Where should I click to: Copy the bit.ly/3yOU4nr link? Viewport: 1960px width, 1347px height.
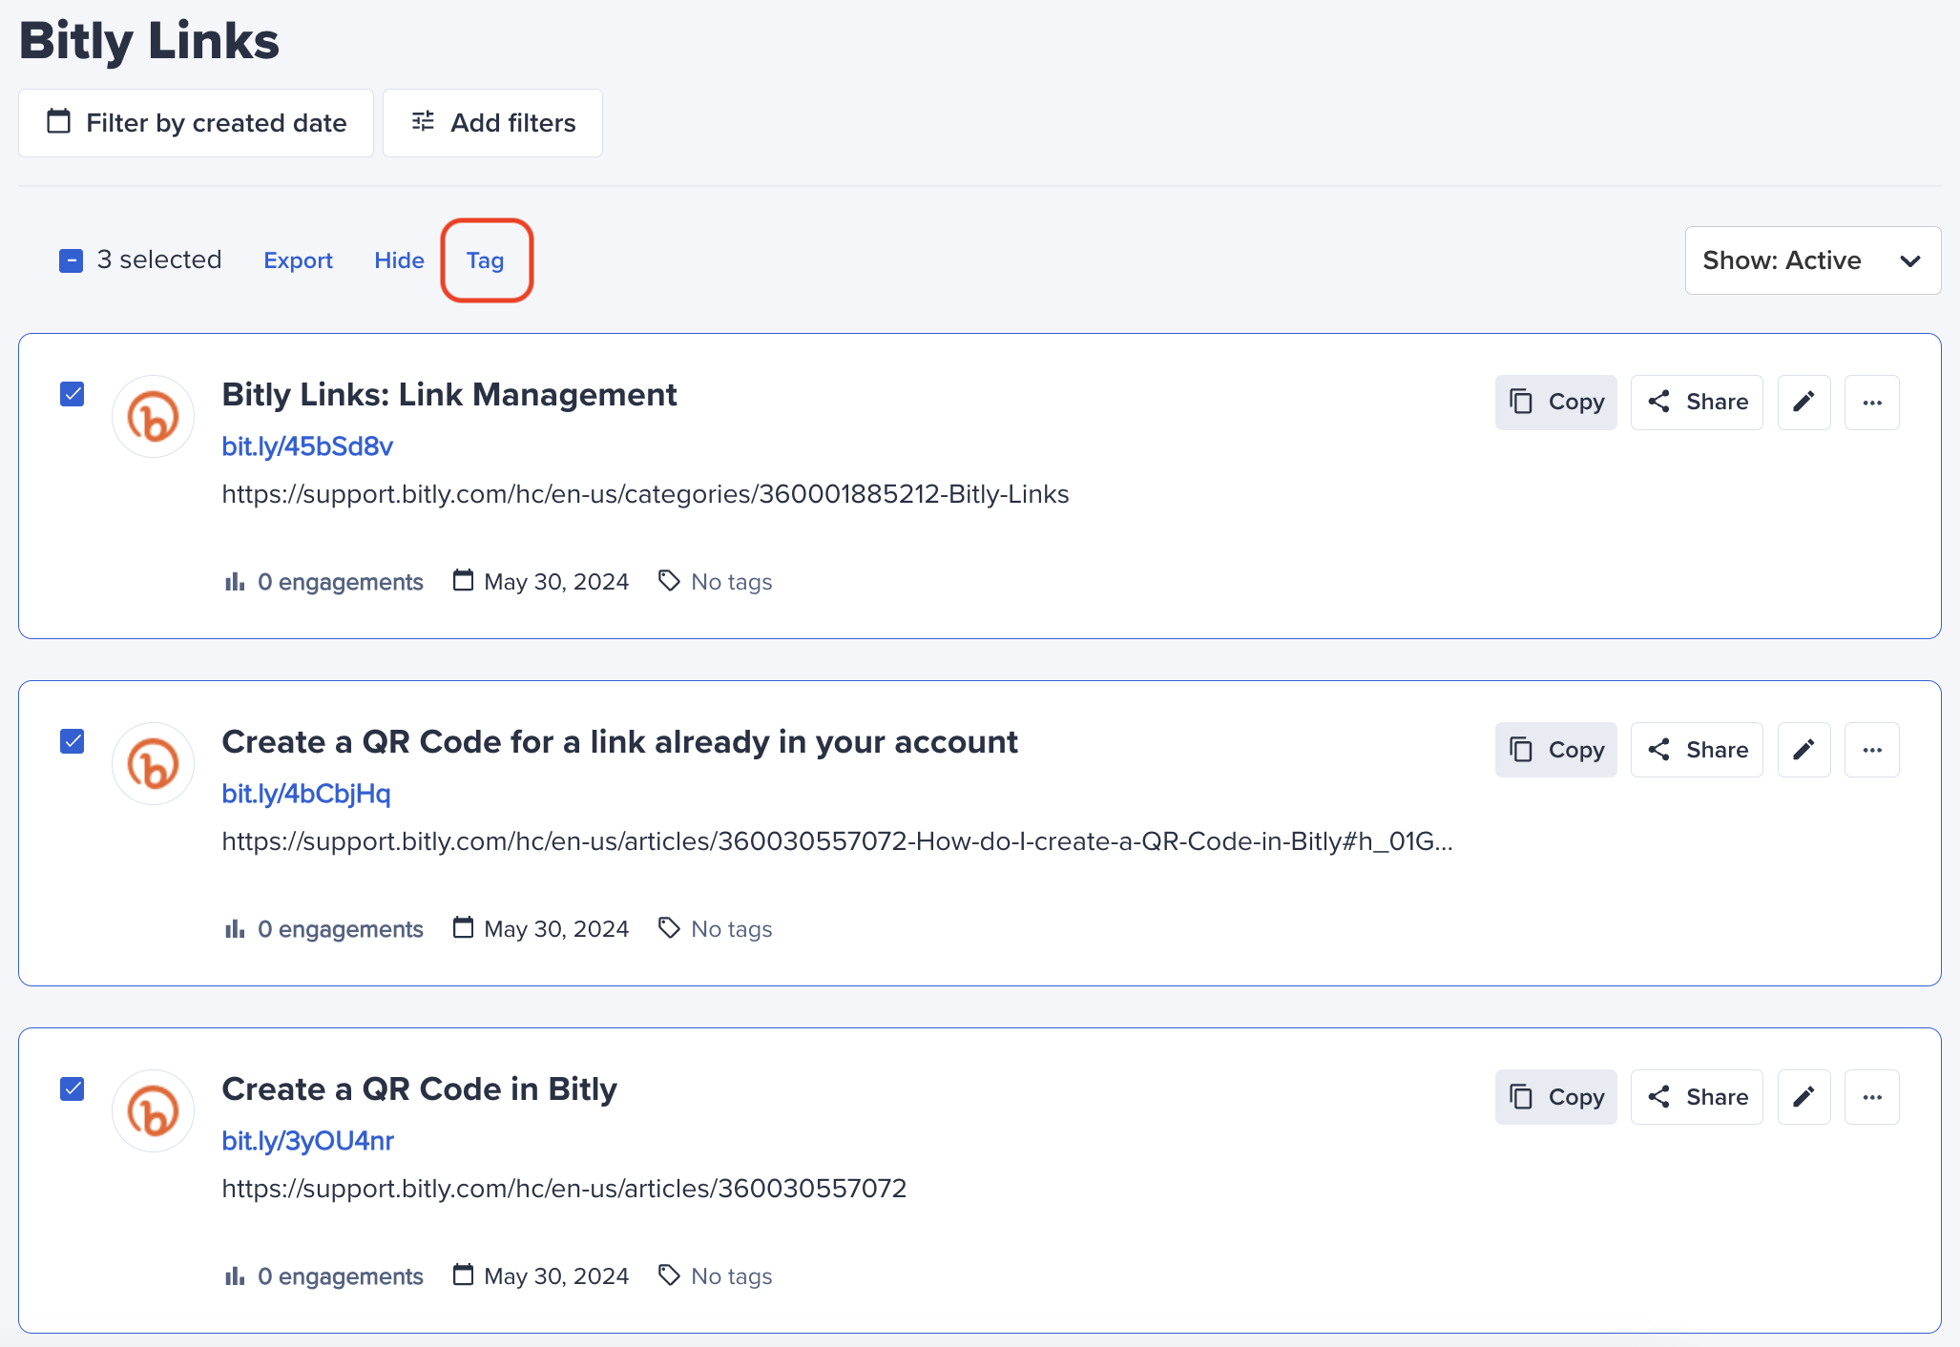pos(1556,1097)
